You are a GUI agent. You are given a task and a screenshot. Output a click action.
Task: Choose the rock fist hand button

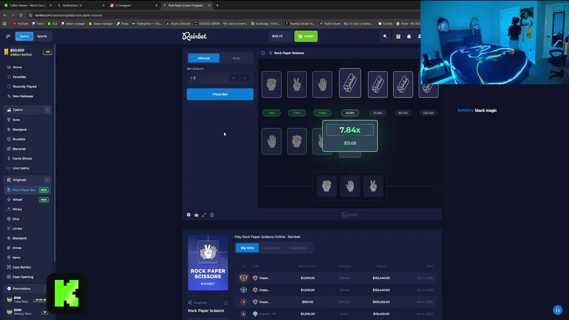tap(327, 186)
